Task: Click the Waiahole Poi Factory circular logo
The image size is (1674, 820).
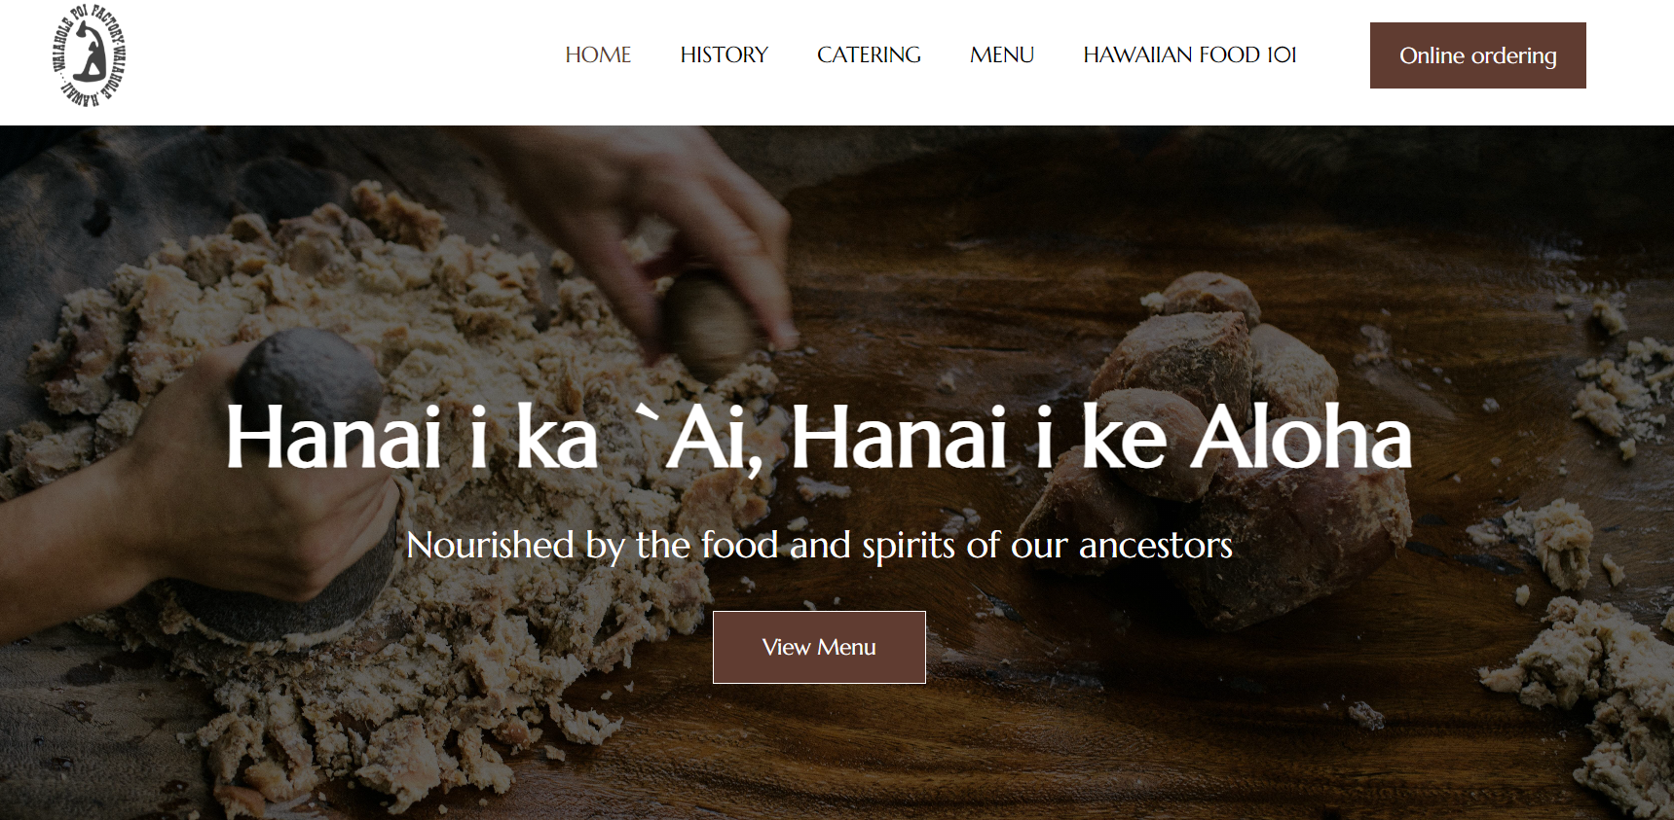Action: (89, 55)
